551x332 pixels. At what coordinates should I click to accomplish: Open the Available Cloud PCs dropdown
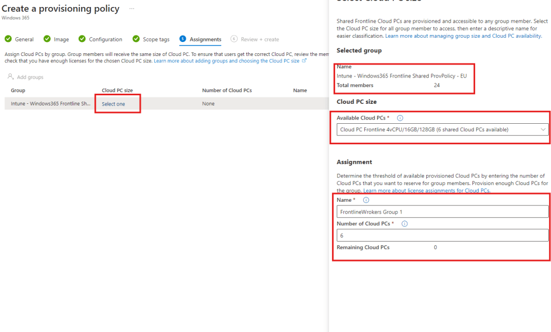[x=442, y=130]
